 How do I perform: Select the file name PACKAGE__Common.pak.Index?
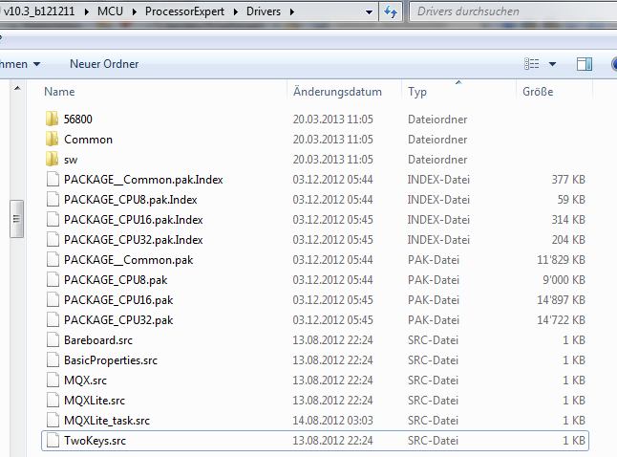point(143,179)
